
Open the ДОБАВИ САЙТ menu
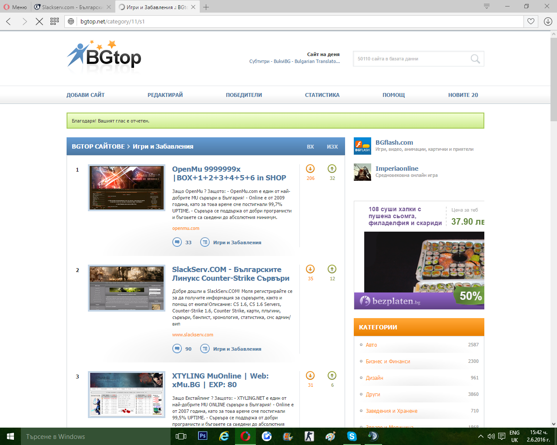85,95
